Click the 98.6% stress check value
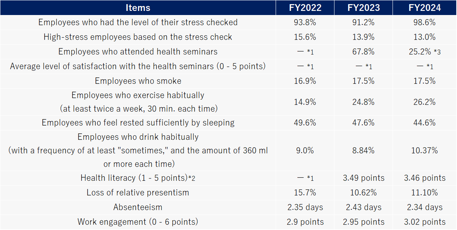 click(x=425, y=22)
